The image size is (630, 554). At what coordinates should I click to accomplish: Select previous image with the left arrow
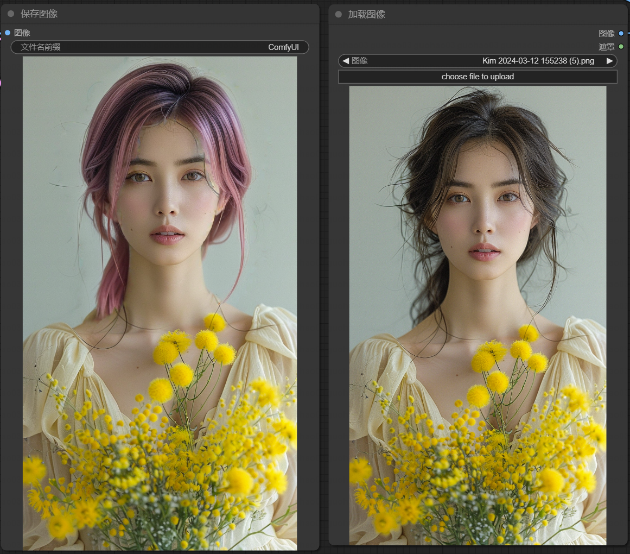(346, 61)
